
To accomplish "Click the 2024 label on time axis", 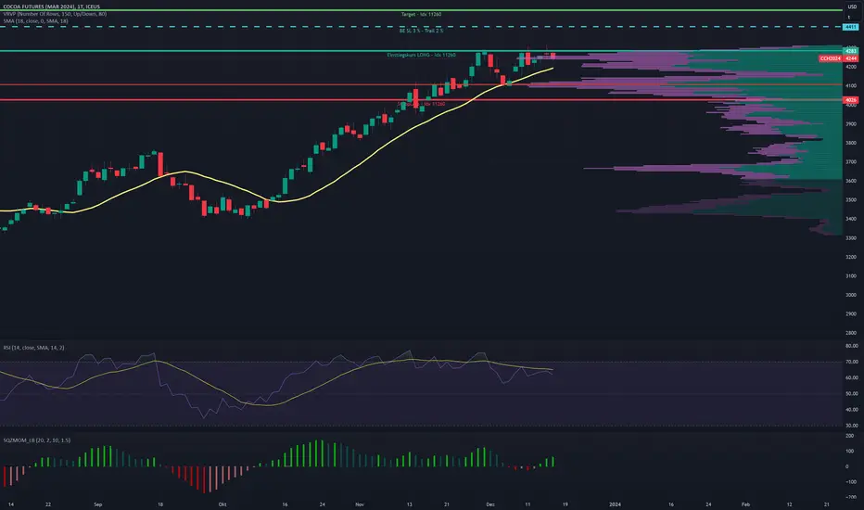I will click(x=615, y=504).
